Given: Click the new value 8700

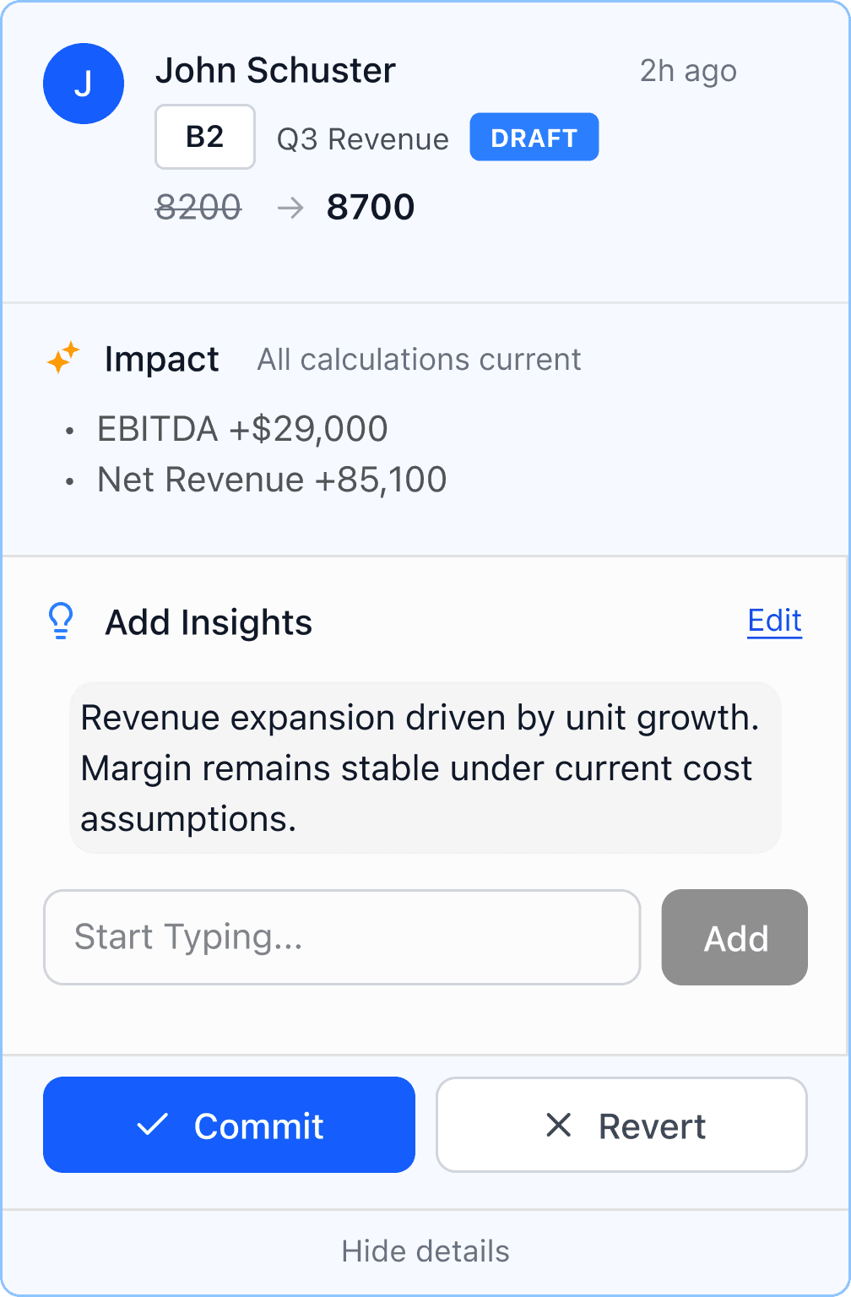Looking at the screenshot, I should [x=371, y=208].
